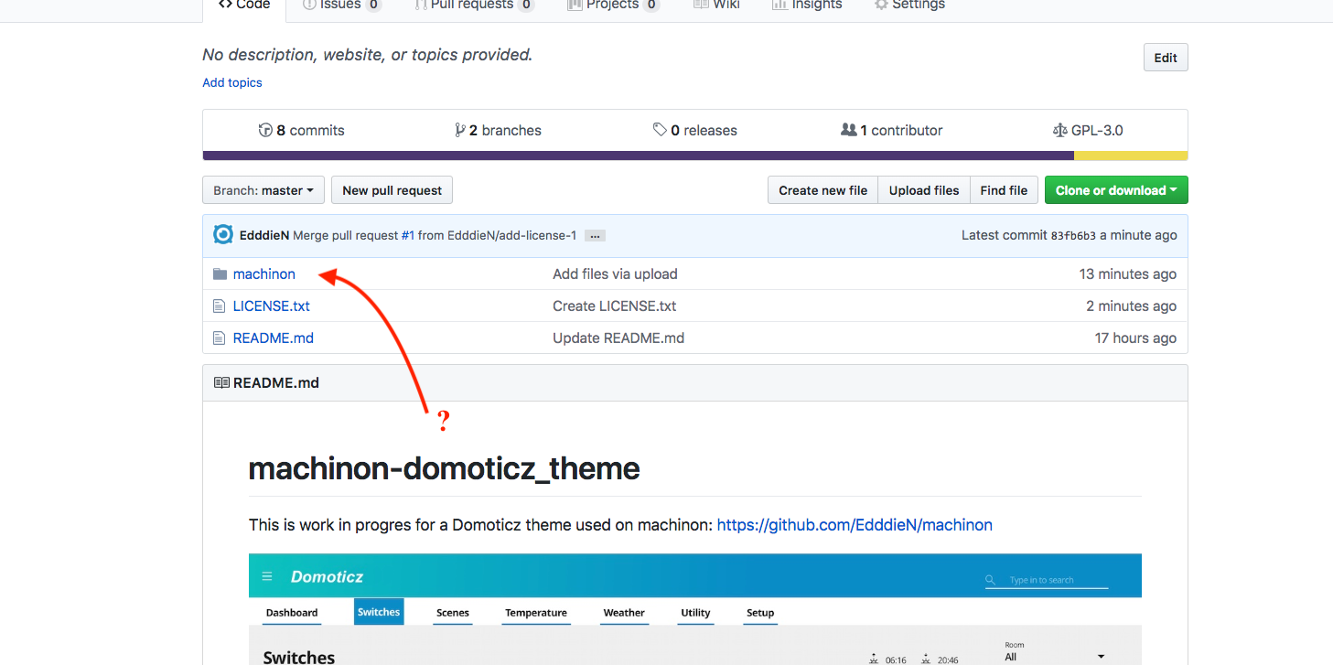Screen dimensions: 1333x665
Task: Click the Switches tab in preview image
Action: pos(379,612)
